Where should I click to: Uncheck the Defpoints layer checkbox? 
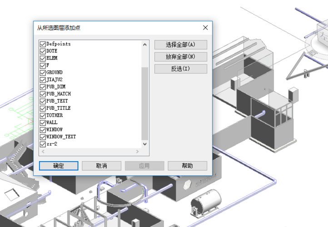[x=43, y=44]
